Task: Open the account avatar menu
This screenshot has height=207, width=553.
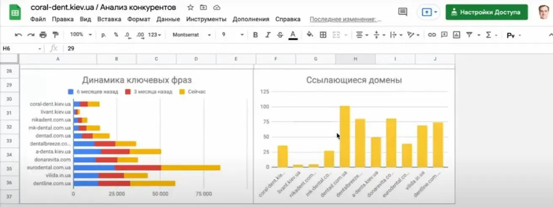Action: 545,12
